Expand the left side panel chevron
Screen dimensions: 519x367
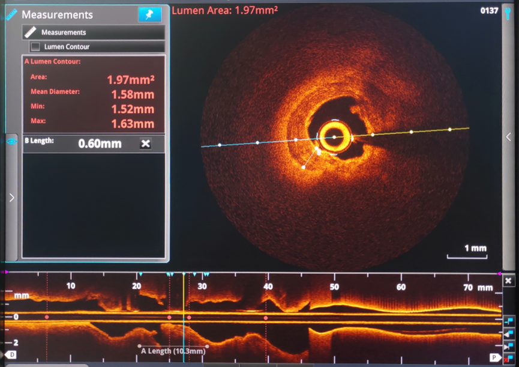click(11, 197)
